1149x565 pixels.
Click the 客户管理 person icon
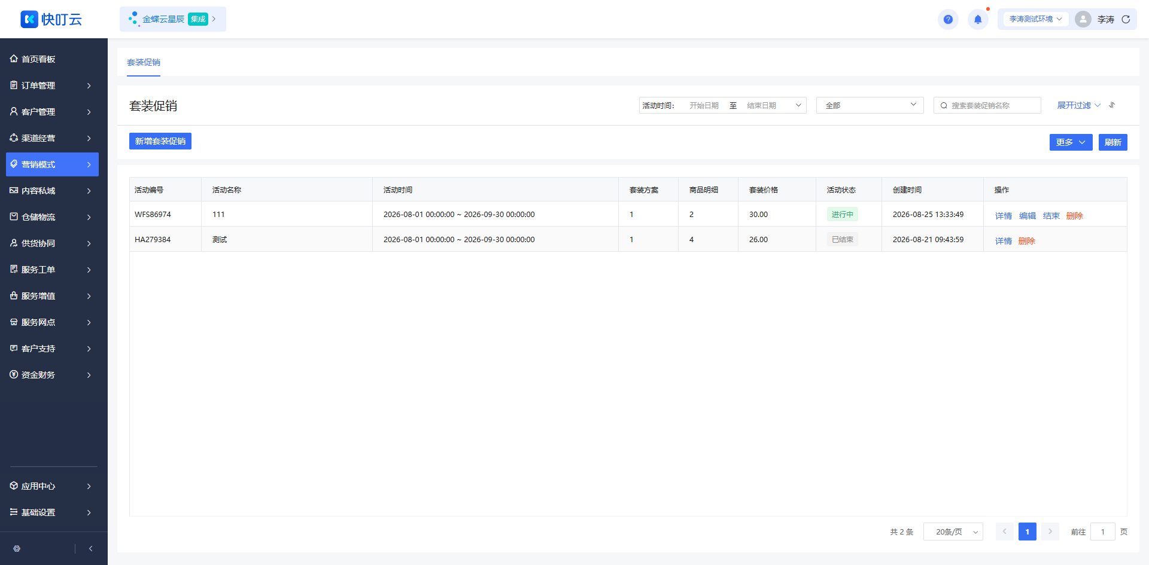coord(14,111)
